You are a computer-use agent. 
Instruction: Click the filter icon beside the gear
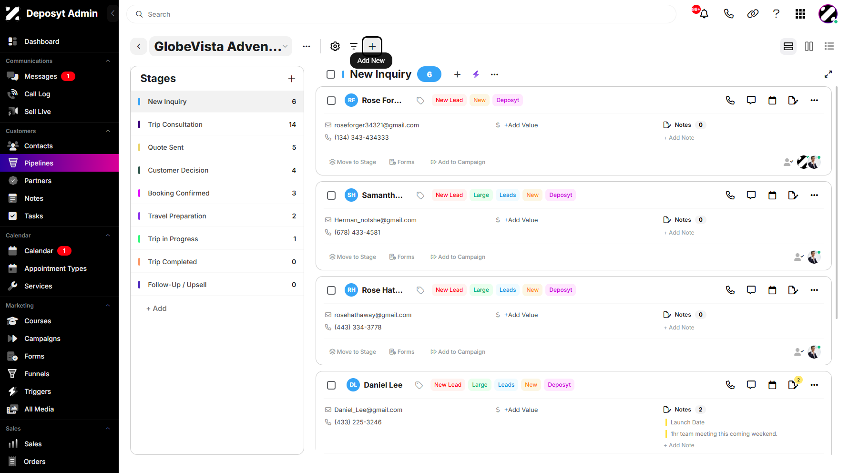[354, 46]
